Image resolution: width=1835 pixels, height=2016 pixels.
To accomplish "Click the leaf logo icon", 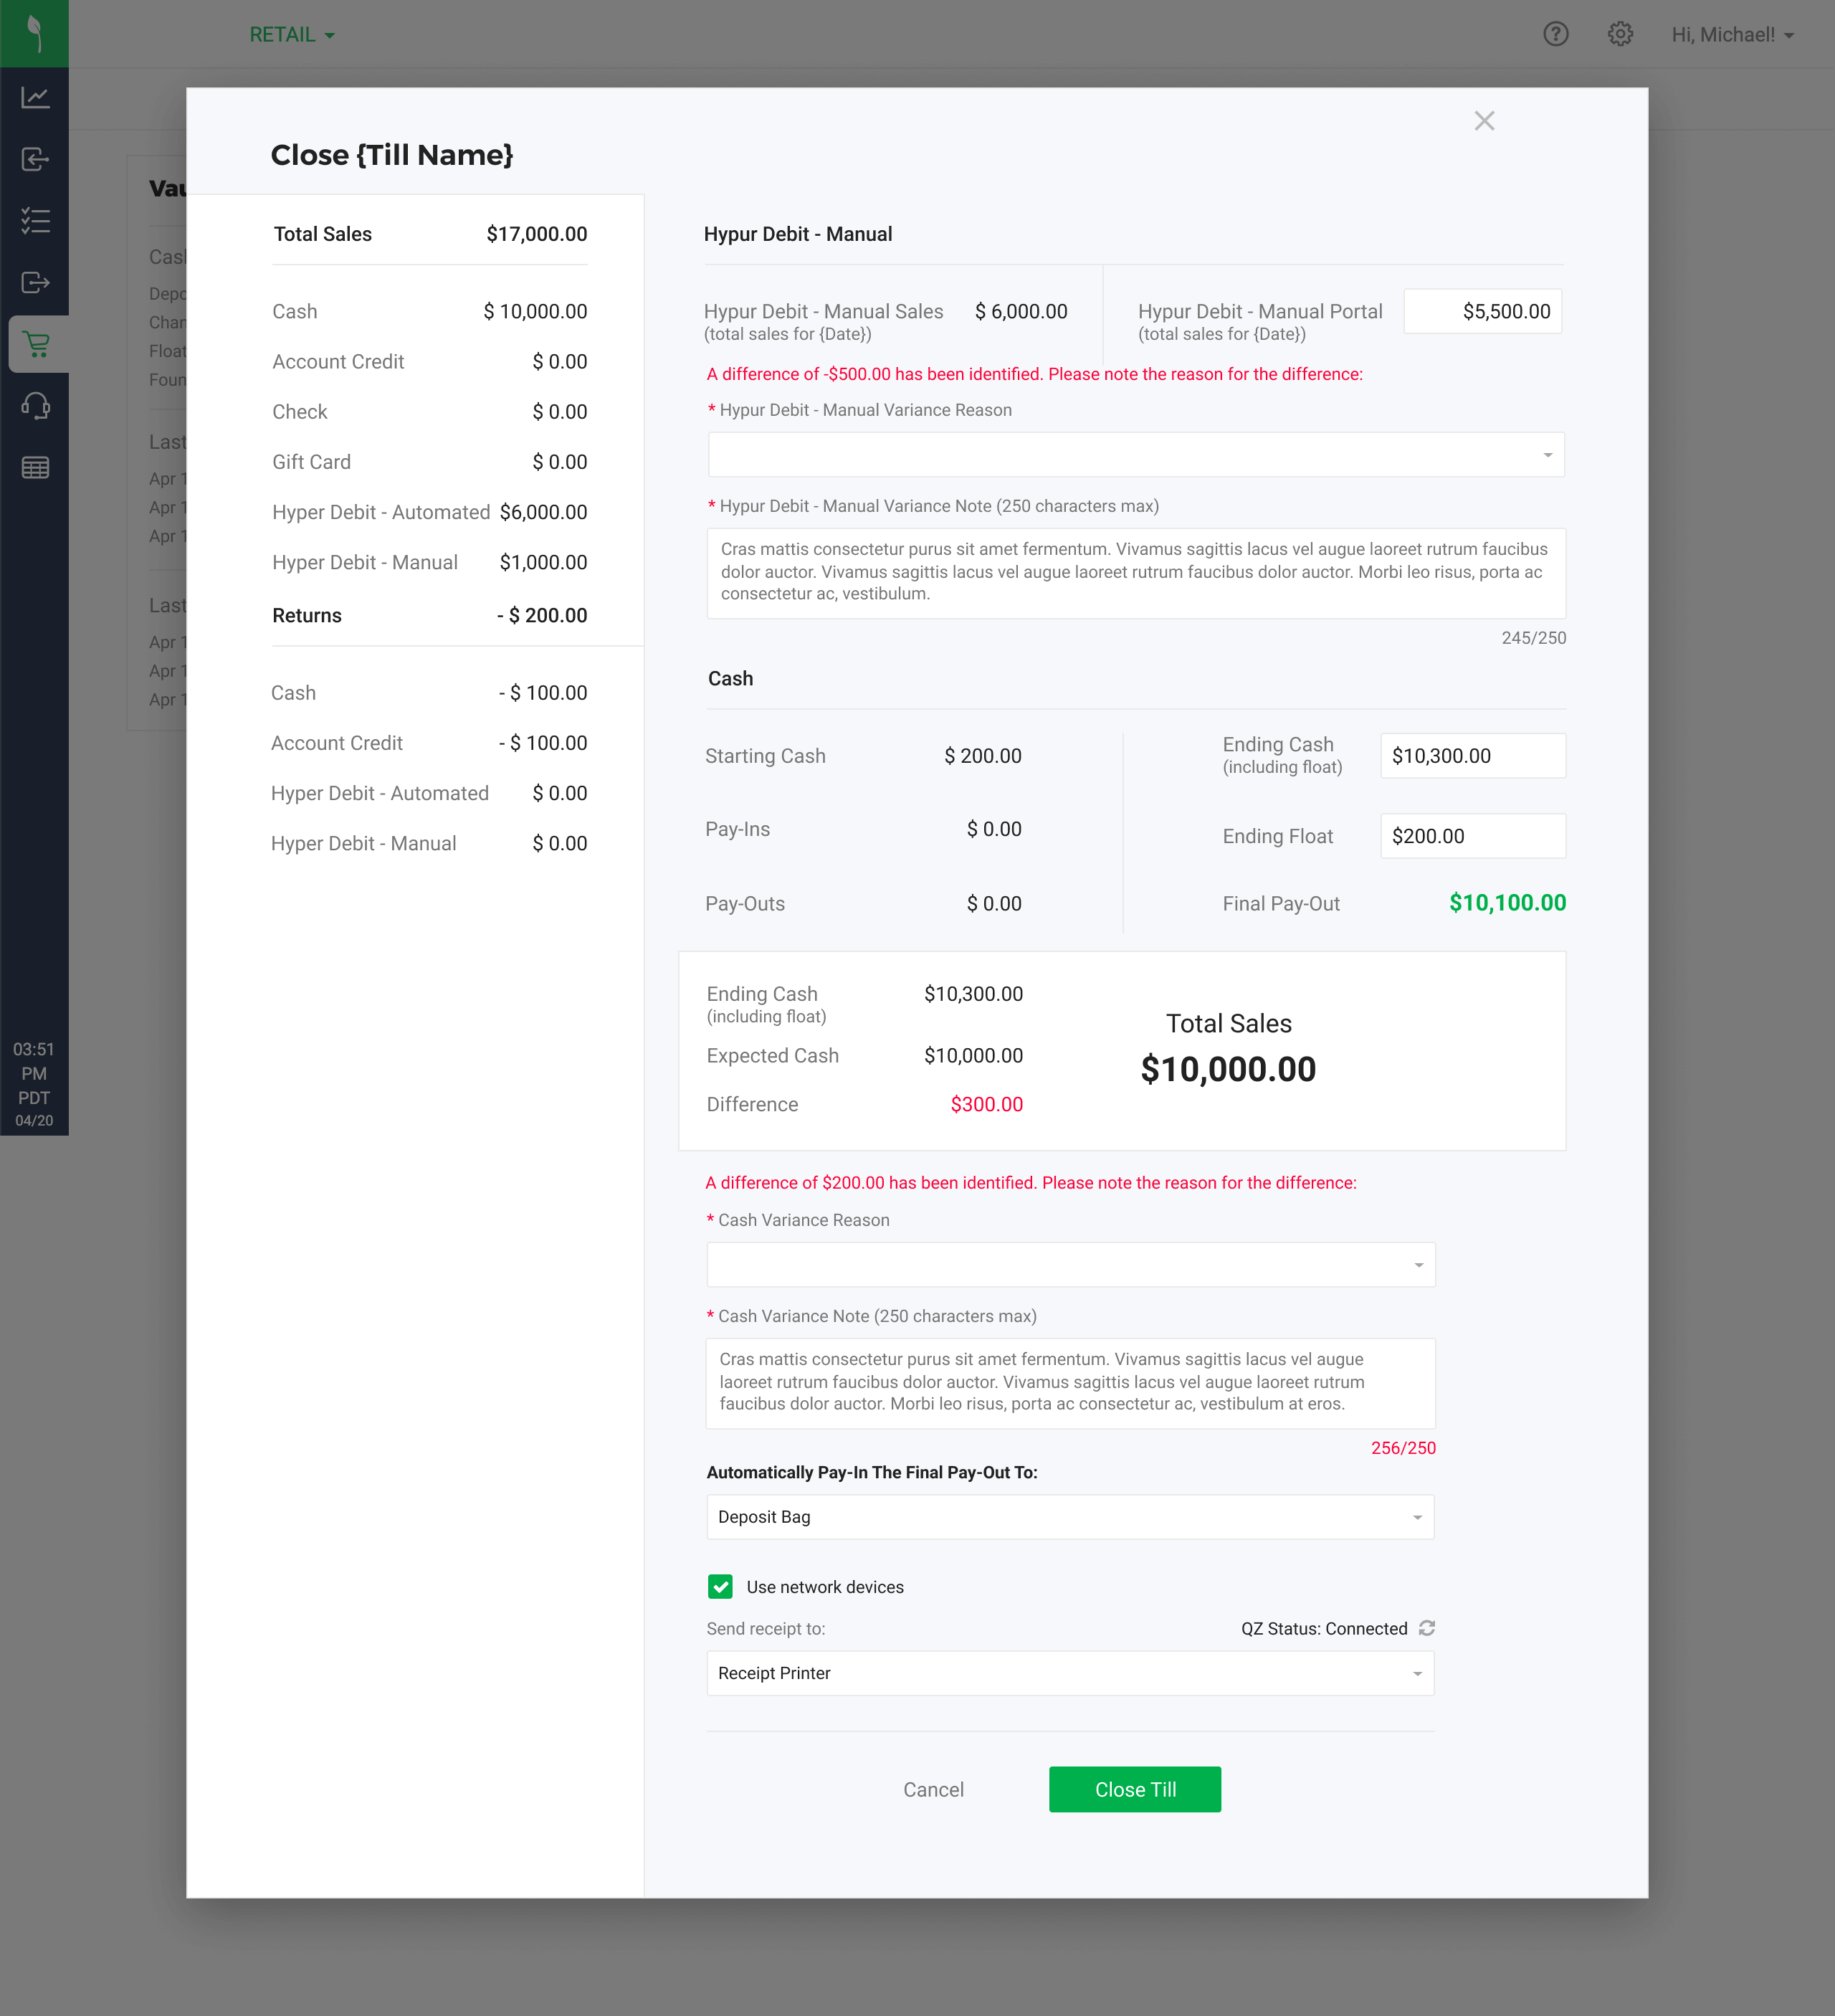I will point(35,33).
